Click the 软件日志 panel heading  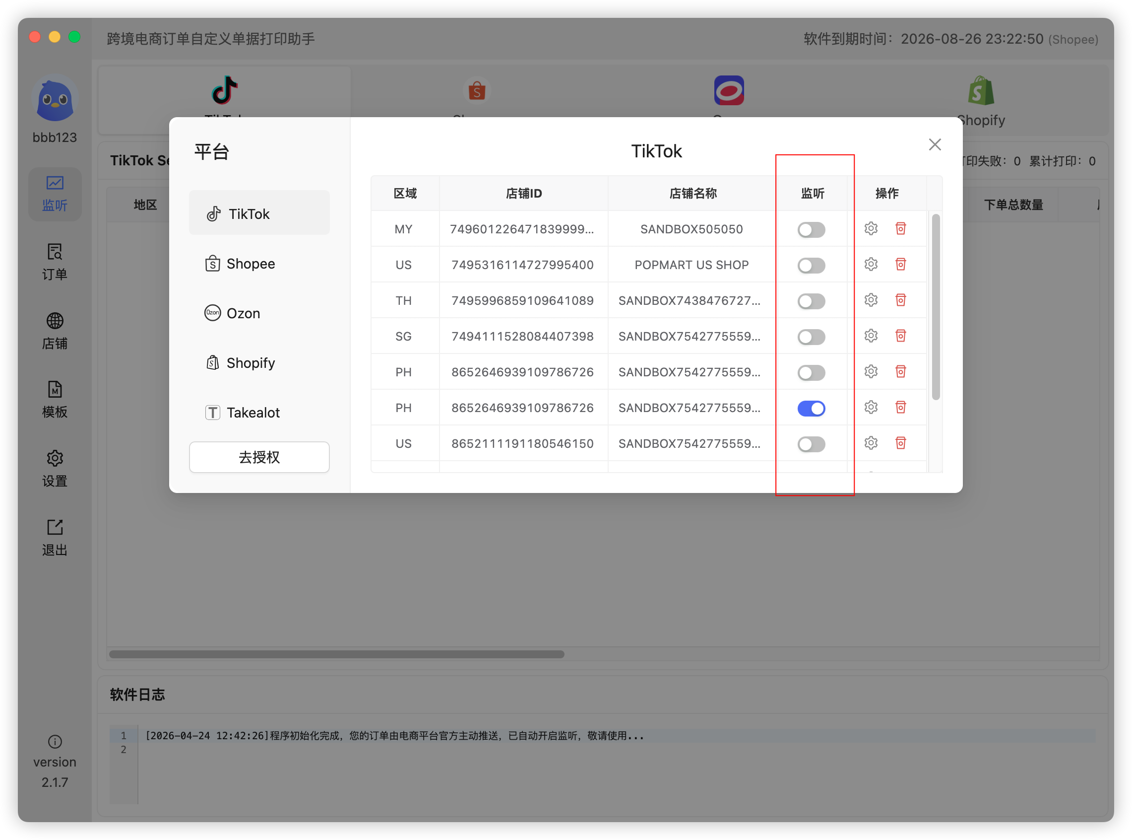coord(137,695)
